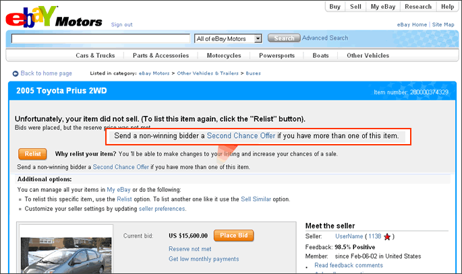Click the Prius car thumbnail image

57,254
